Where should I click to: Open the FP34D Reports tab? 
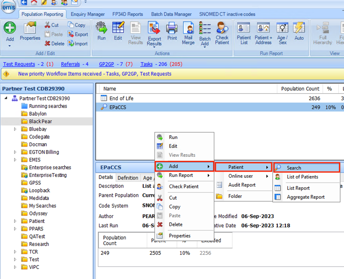(x=128, y=14)
